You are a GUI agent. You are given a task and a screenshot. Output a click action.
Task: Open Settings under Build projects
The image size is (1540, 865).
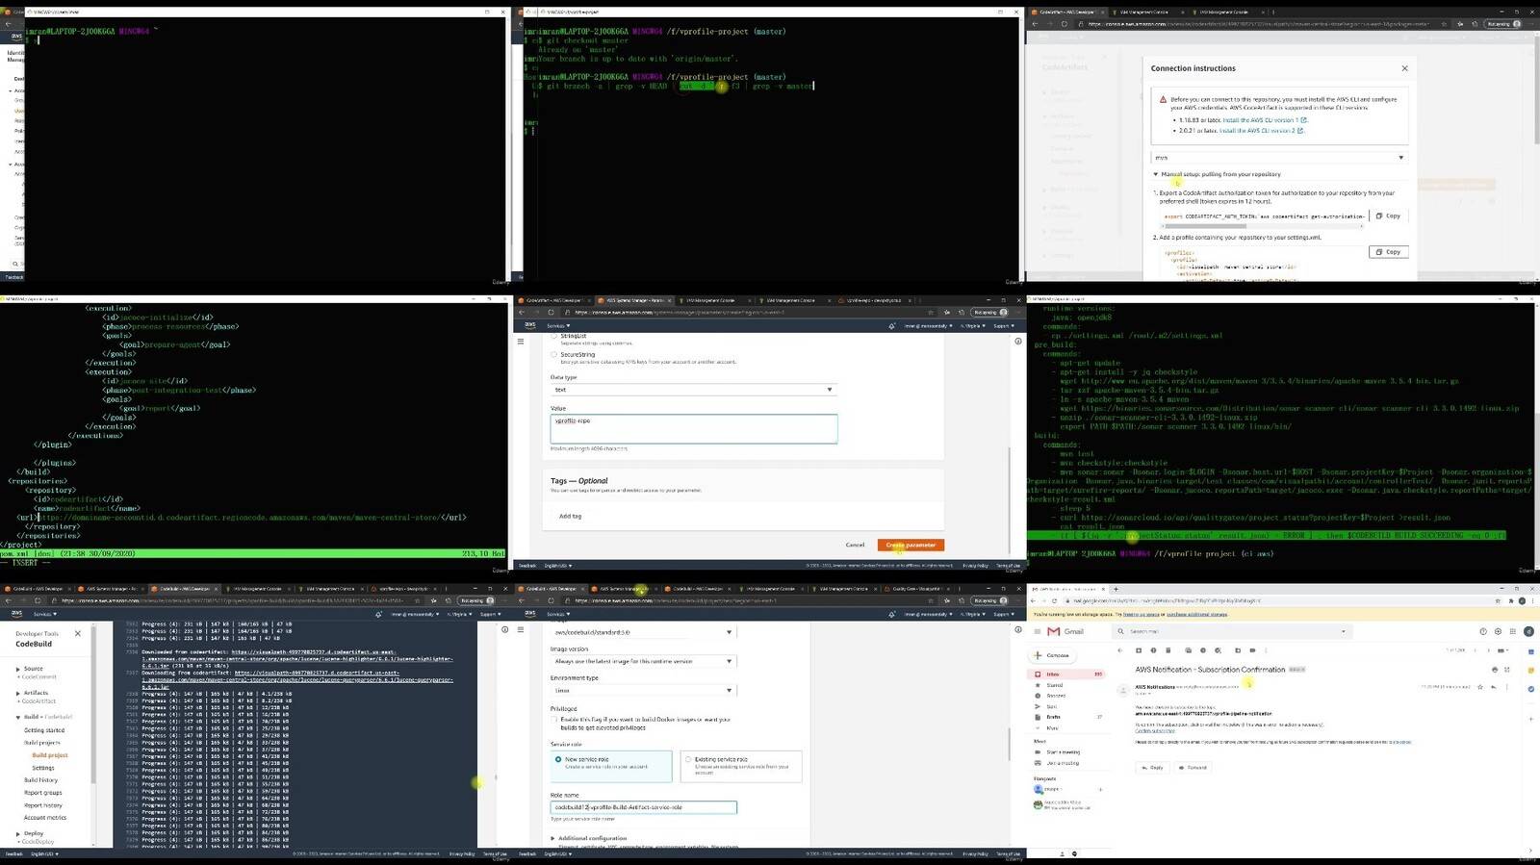coord(43,768)
